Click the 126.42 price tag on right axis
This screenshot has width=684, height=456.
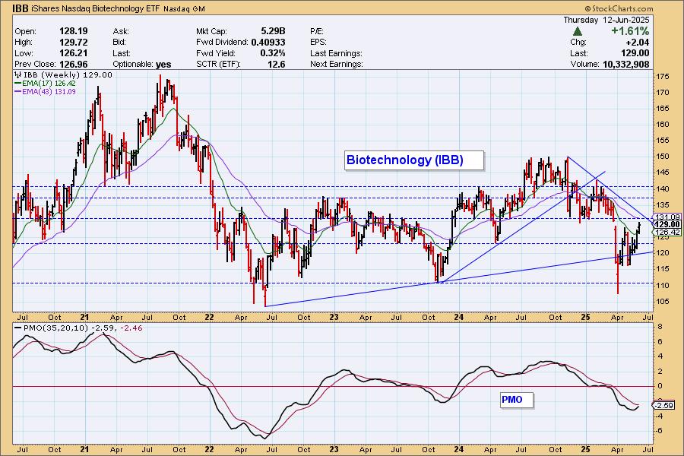[x=668, y=232]
